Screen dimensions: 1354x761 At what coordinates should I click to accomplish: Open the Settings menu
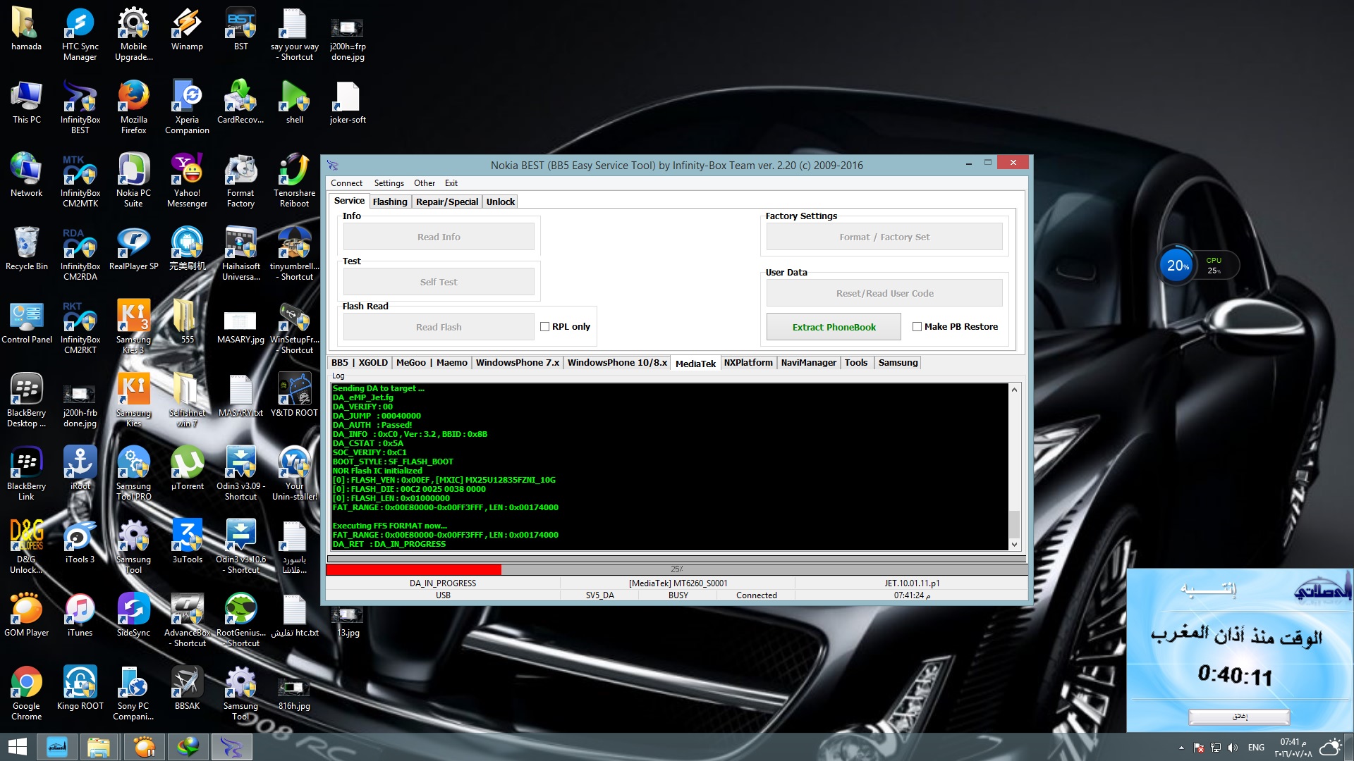pyautogui.click(x=389, y=182)
